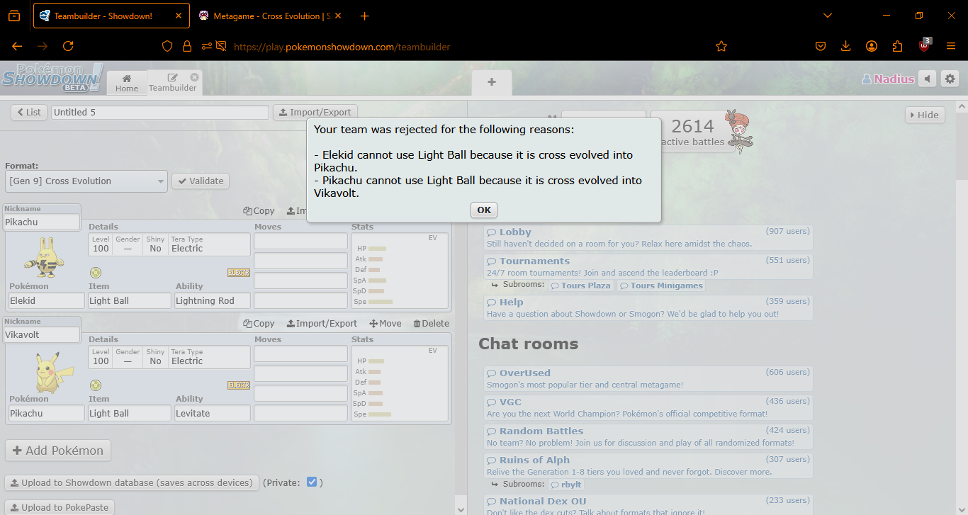This screenshot has width=968, height=515.
Task: Open browser downloads icon
Action: [845, 46]
